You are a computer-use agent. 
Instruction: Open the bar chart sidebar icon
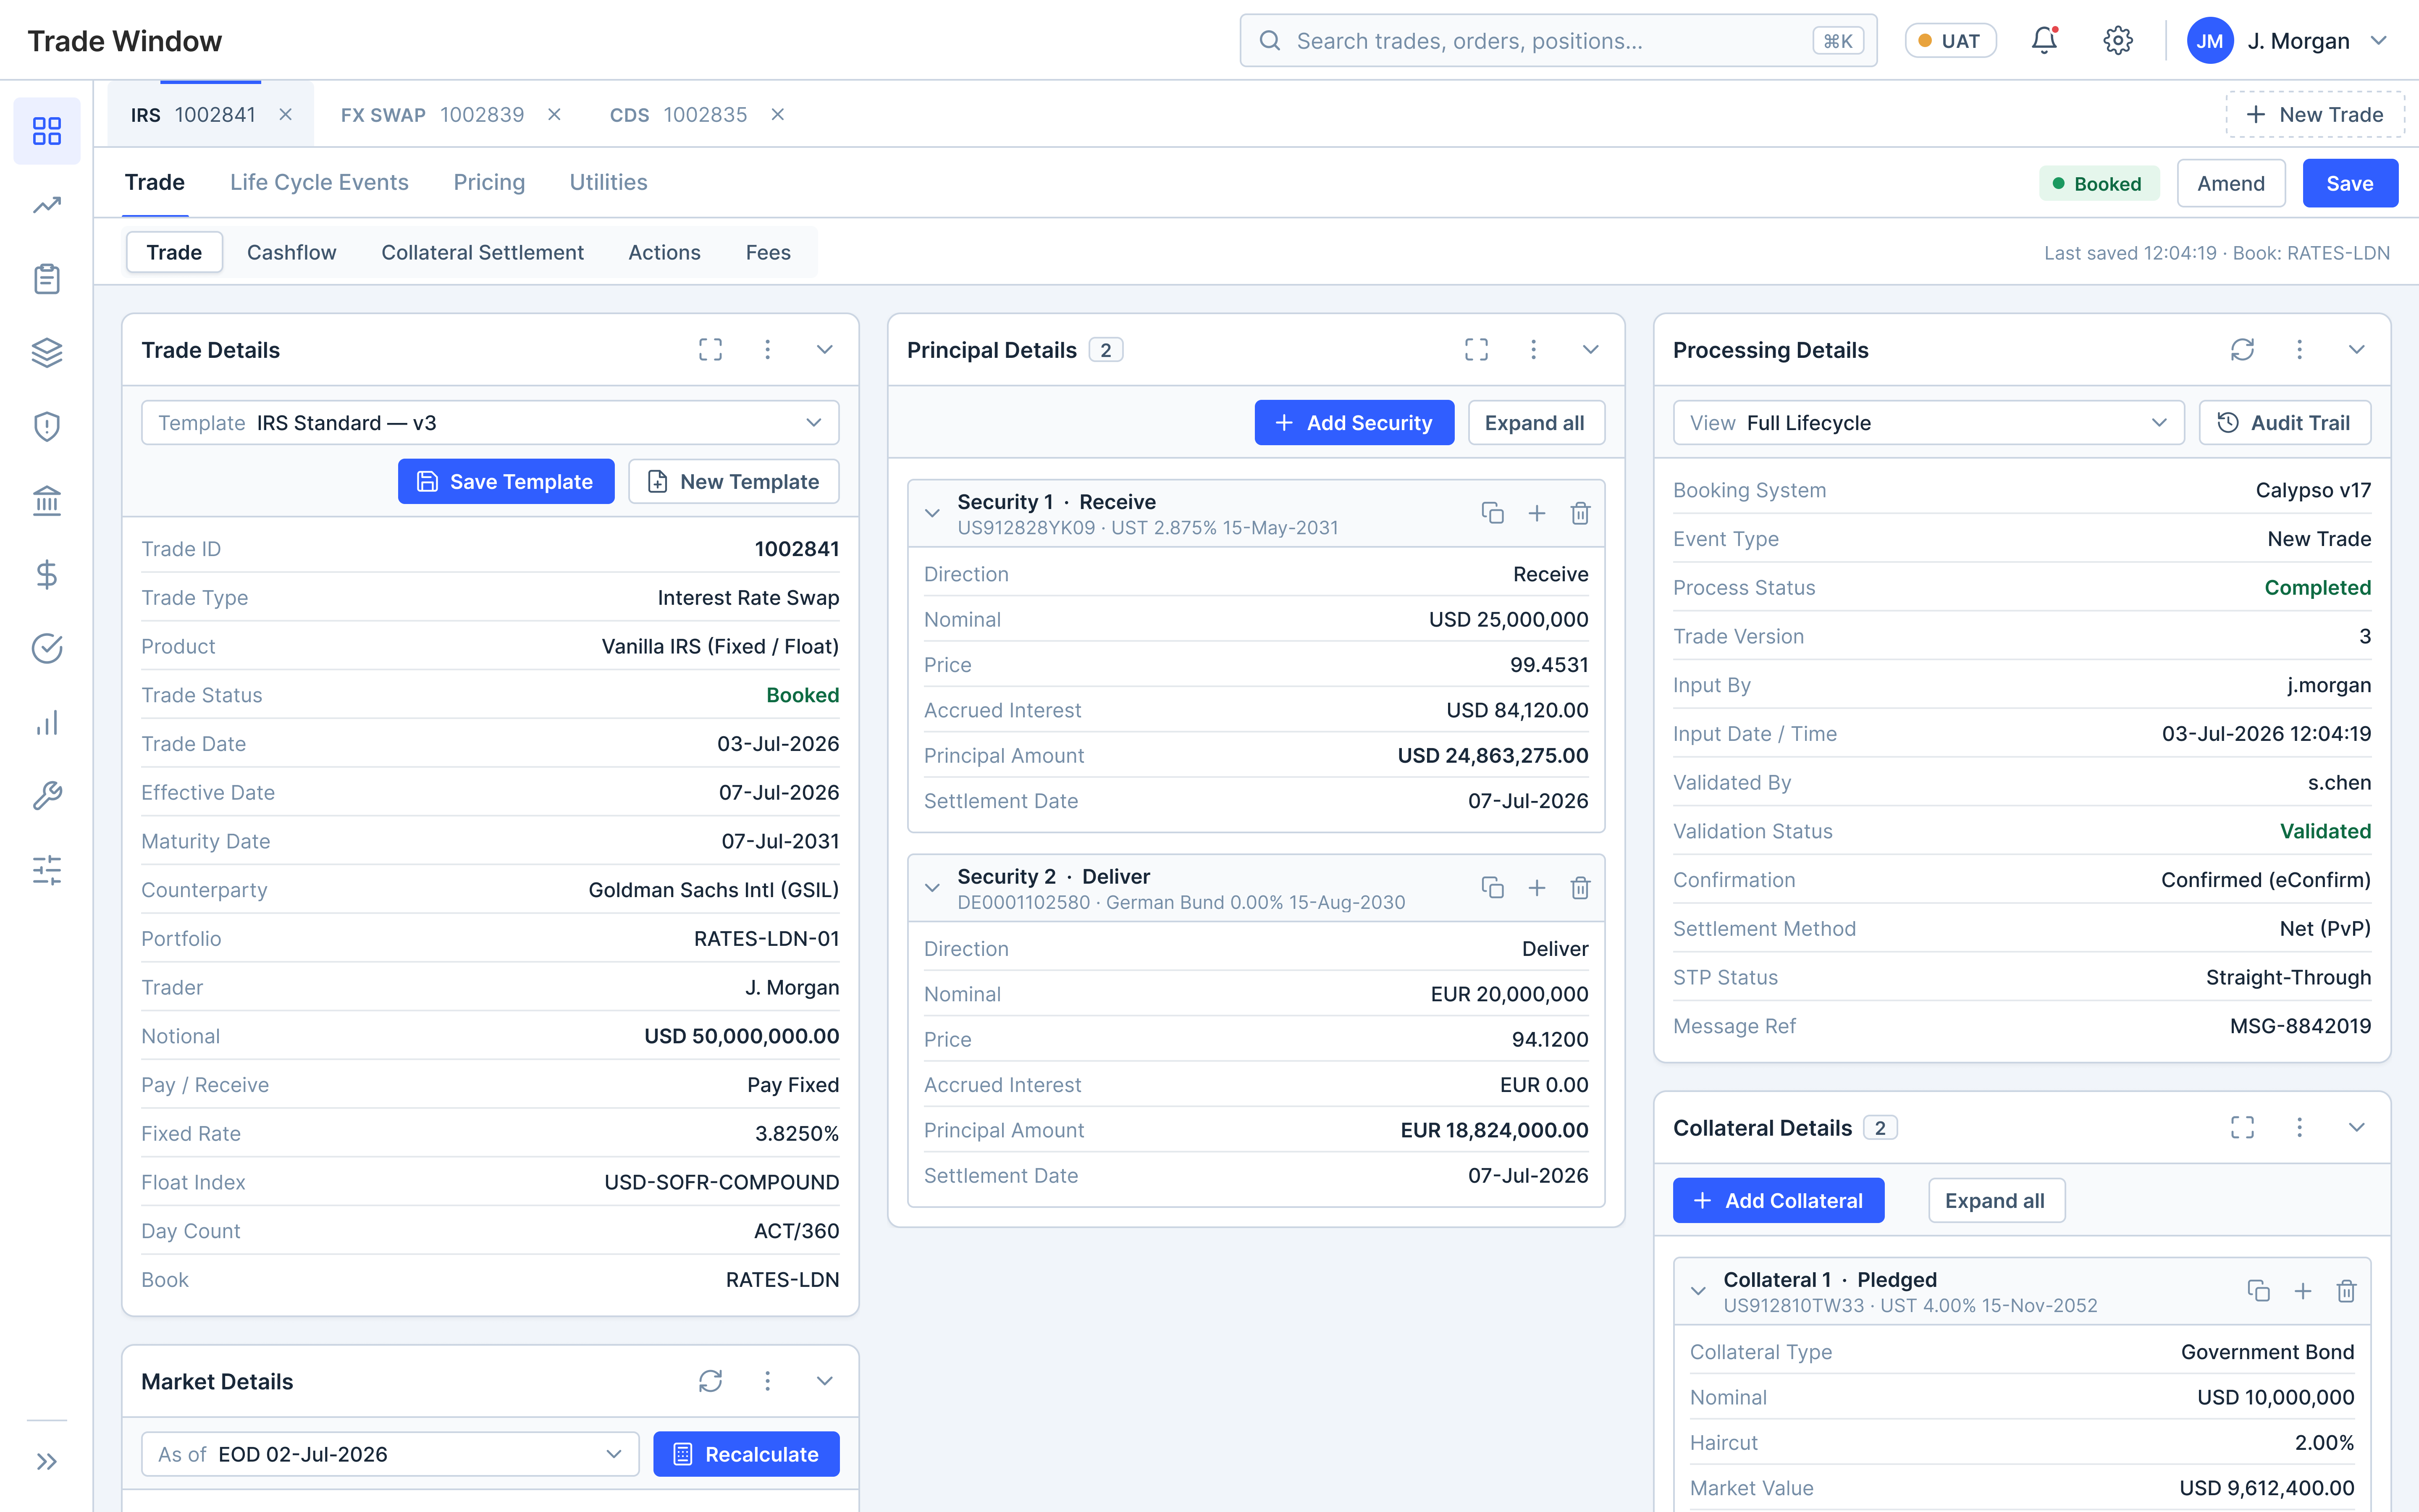pyautogui.click(x=47, y=723)
